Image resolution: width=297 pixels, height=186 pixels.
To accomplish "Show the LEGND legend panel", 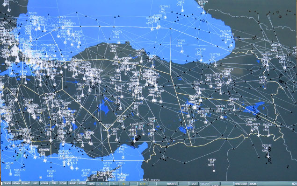I will click(x=72, y=183).
